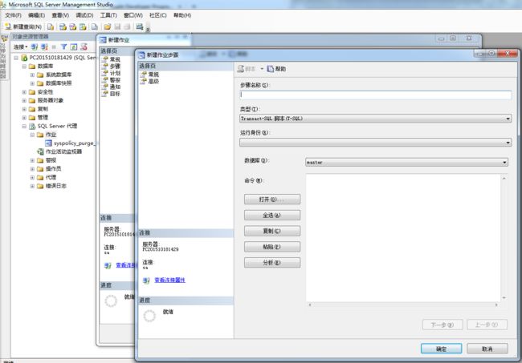Viewport: 522px width, 363px height.
Task: Open the 运行身份 dropdown
Action: tap(375, 143)
